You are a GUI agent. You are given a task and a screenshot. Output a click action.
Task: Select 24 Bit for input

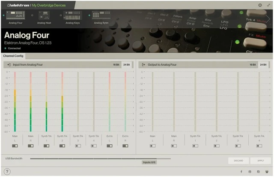tap(127, 65)
